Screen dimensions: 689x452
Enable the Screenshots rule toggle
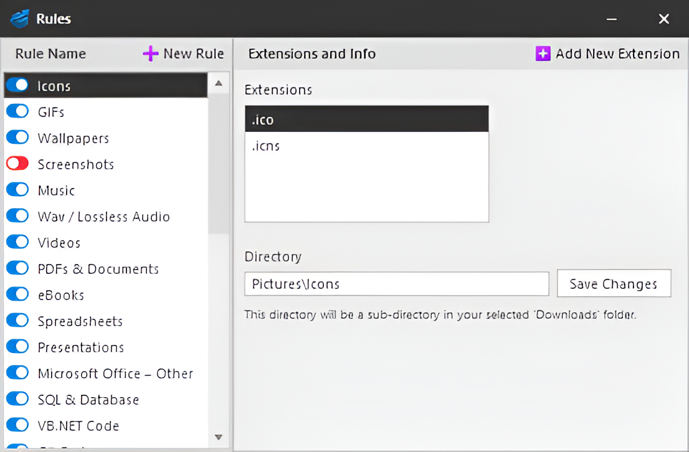click(17, 163)
